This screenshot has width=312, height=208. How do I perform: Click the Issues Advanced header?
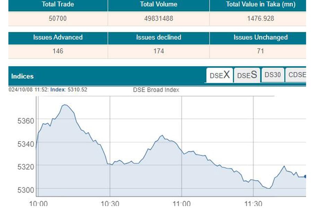[58, 38]
